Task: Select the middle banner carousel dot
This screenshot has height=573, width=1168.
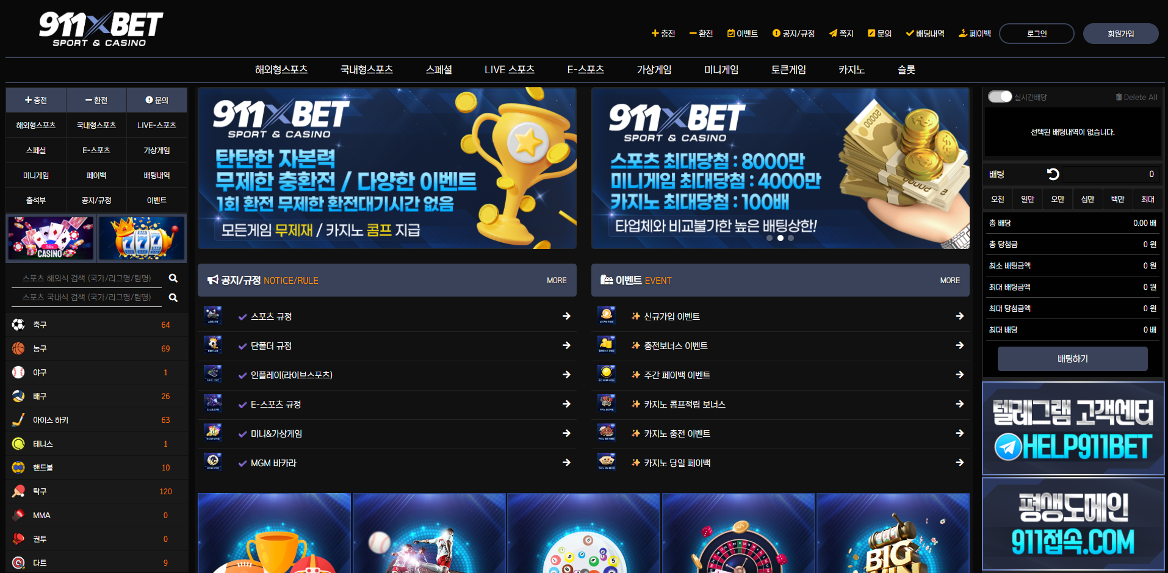Action: coord(780,238)
